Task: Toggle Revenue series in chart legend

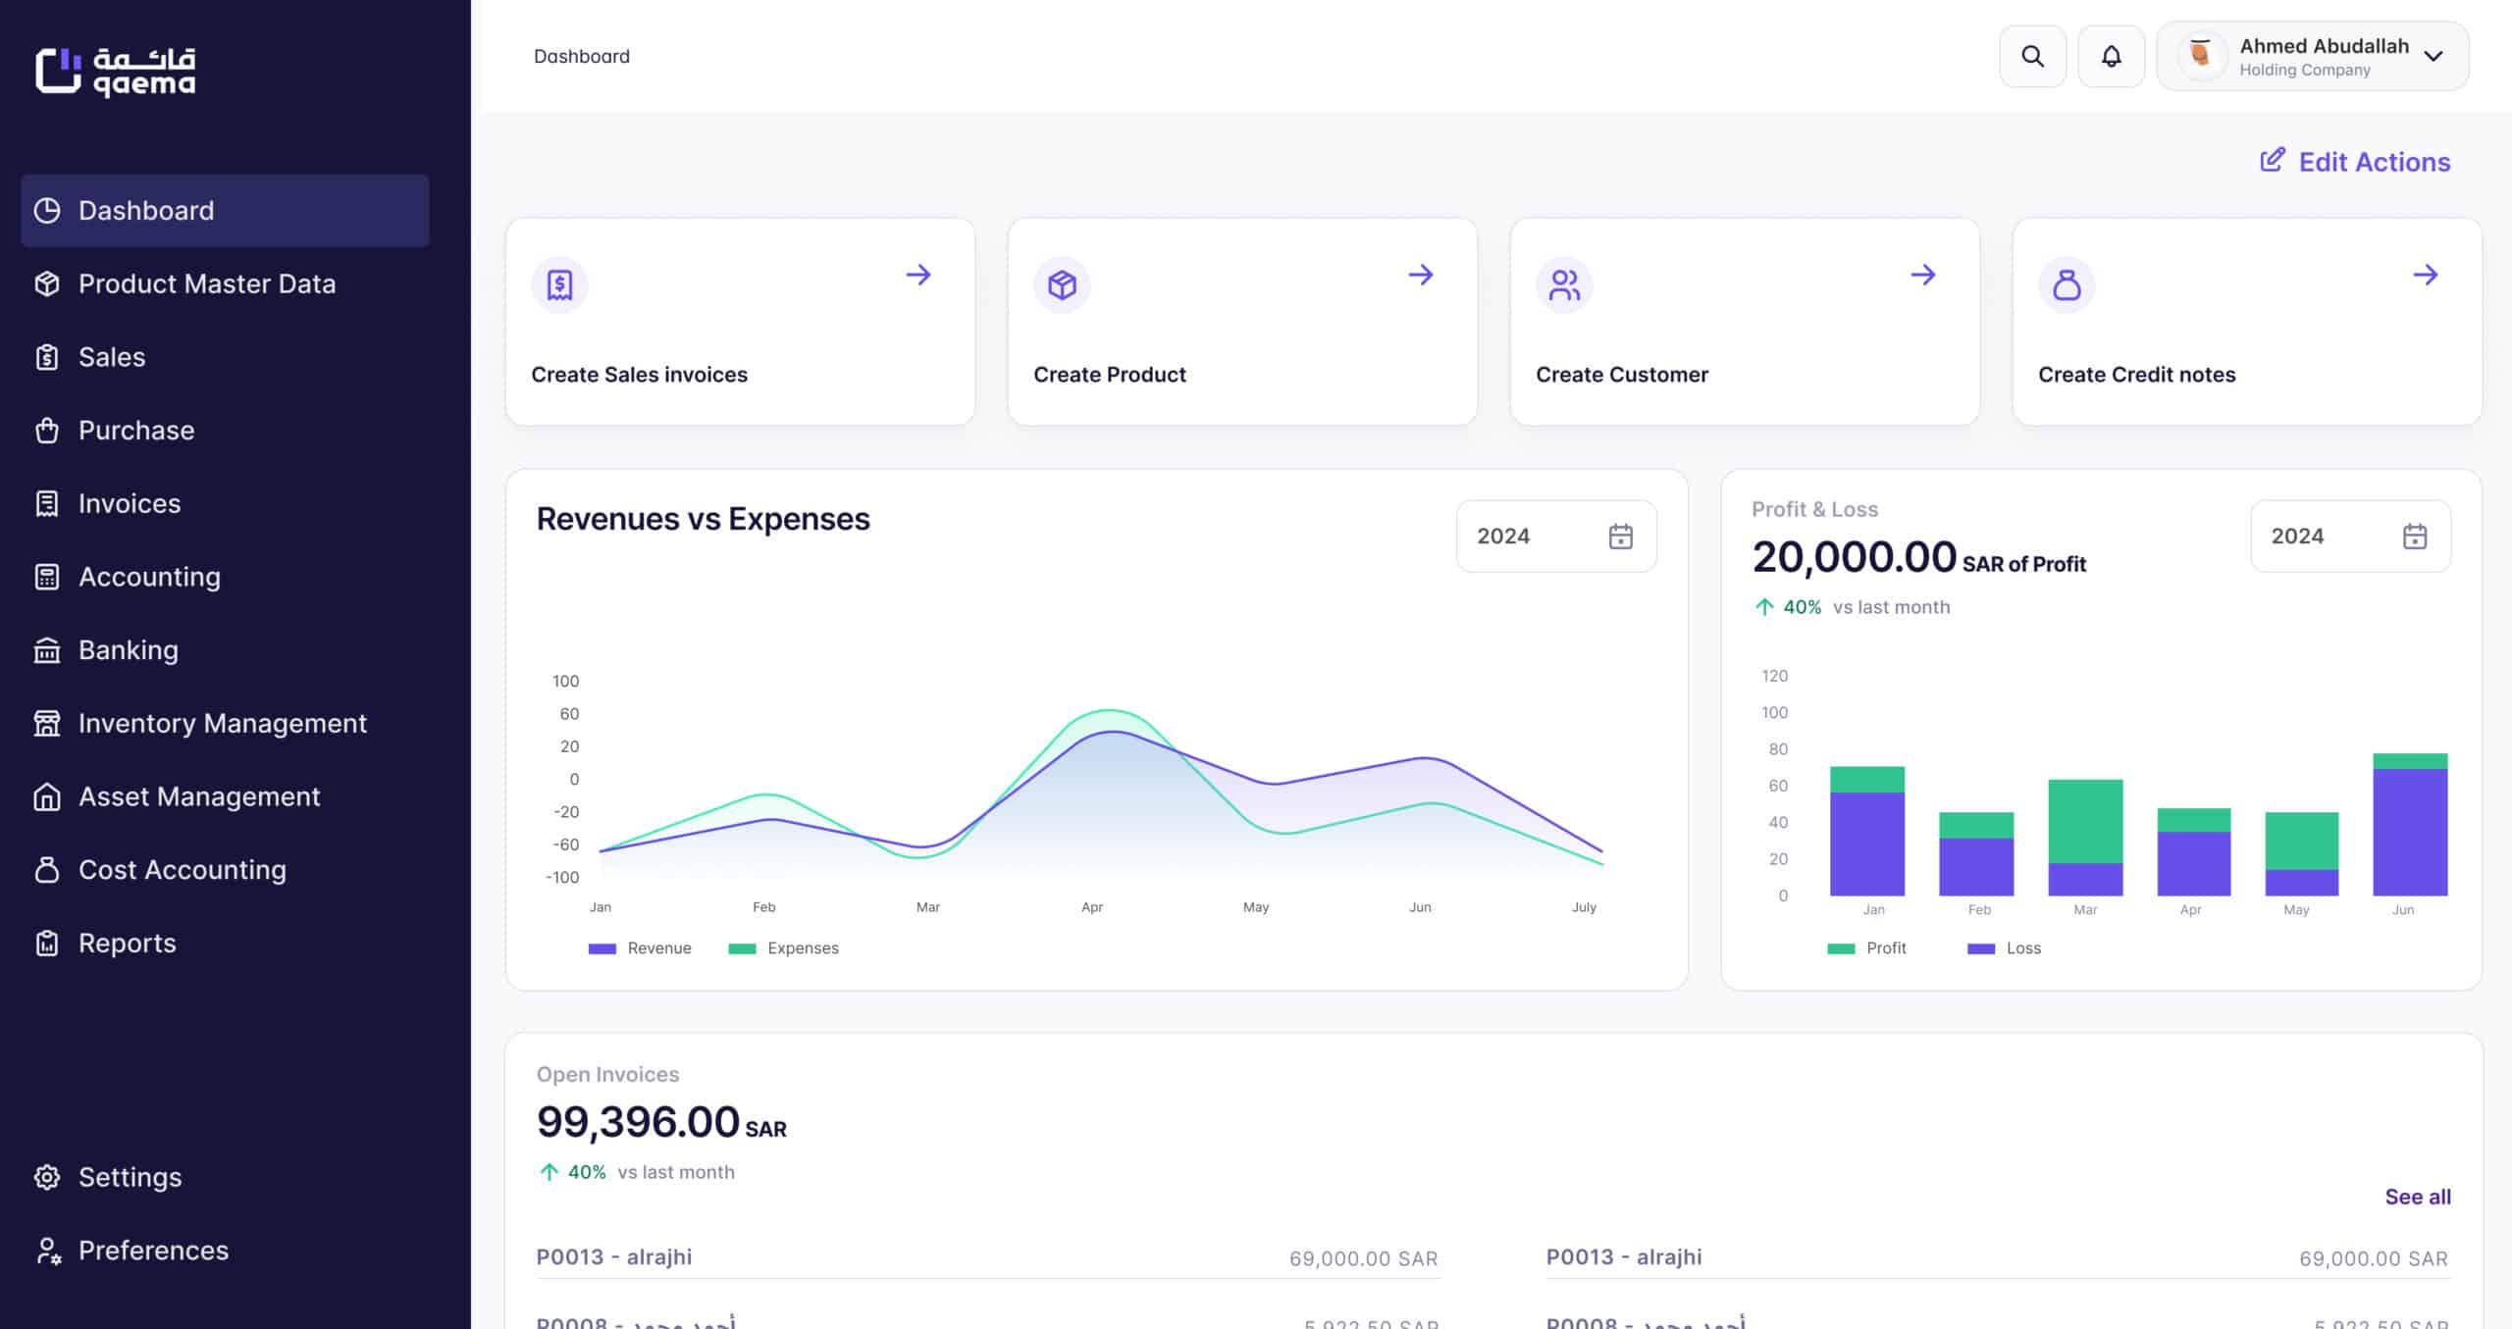Action: coord(640,948)
